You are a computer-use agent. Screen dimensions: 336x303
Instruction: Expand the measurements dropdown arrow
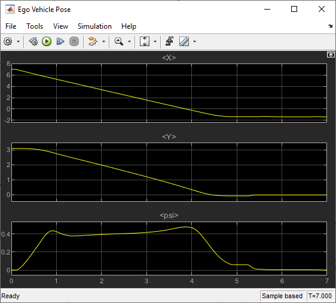click(194, 42)
